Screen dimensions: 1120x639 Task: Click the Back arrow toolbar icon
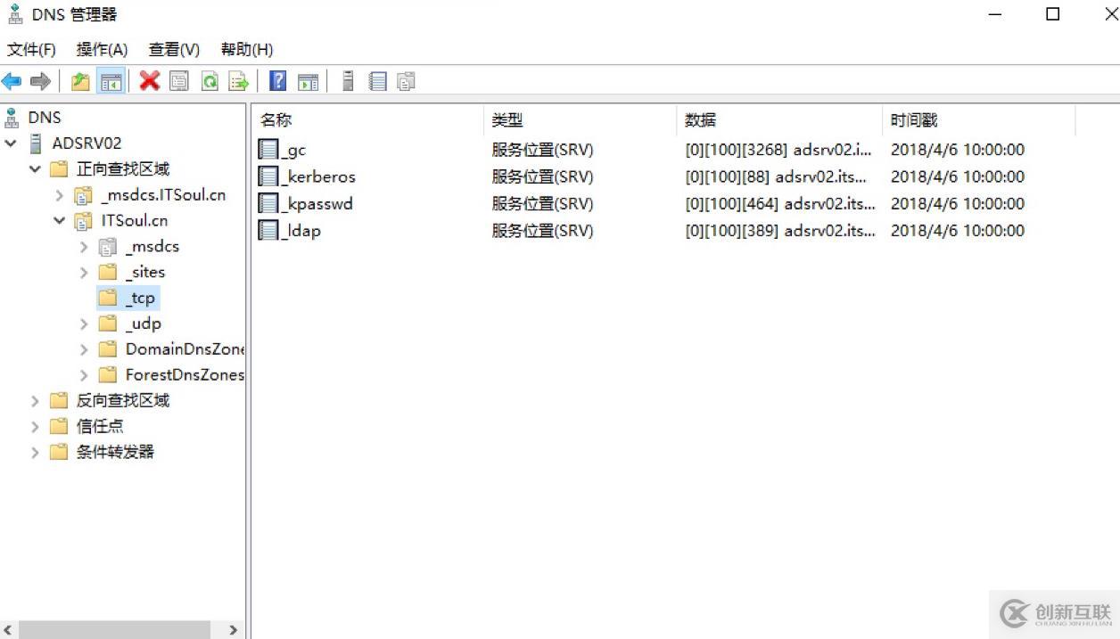[x=12, y=82]
